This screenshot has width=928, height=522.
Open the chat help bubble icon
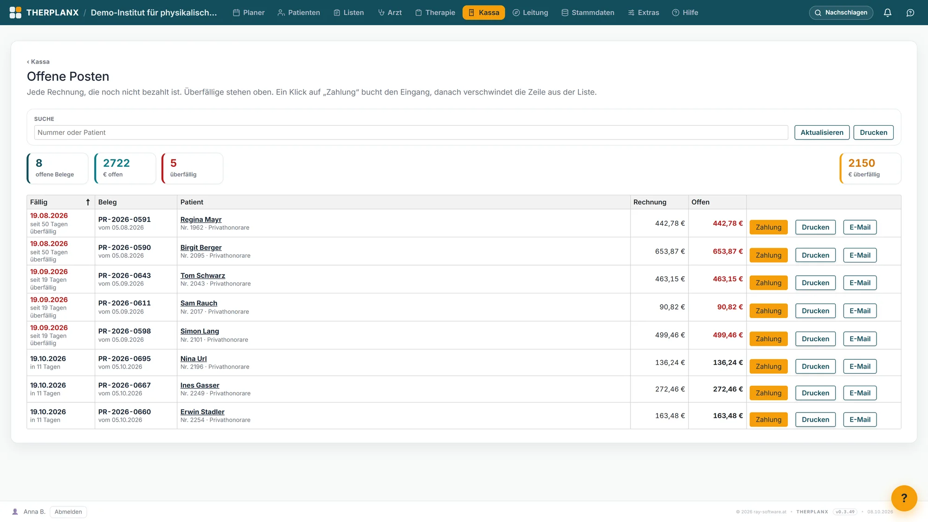coord(910,13)
